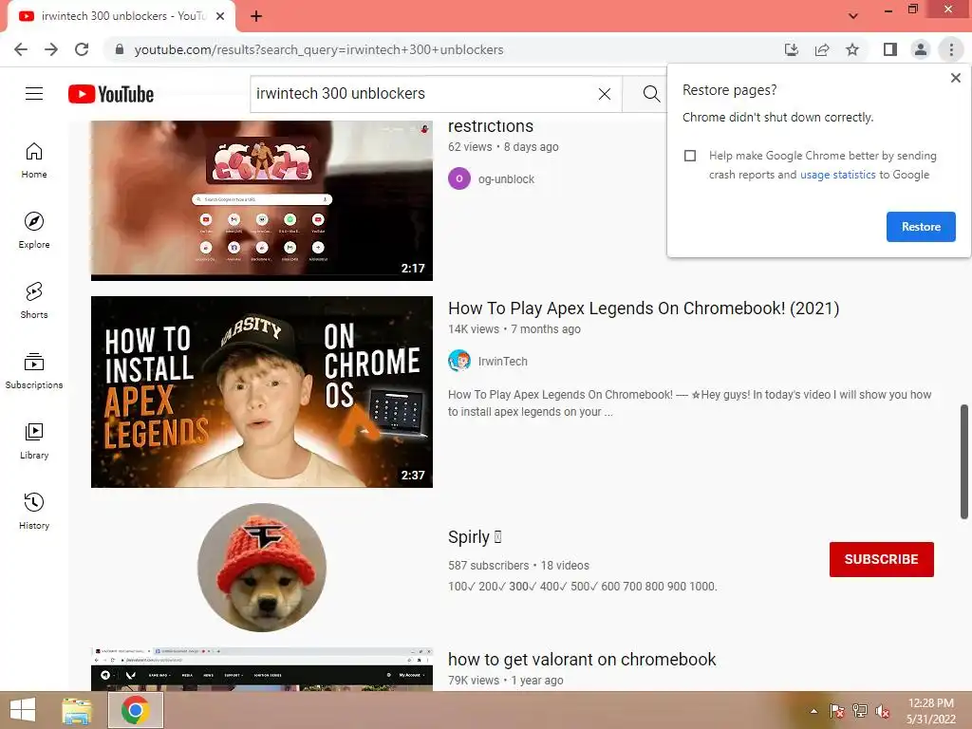This screenshot has height=729, width=972.
Task: Go back with the browser back arrow
Action: point(21,49)
